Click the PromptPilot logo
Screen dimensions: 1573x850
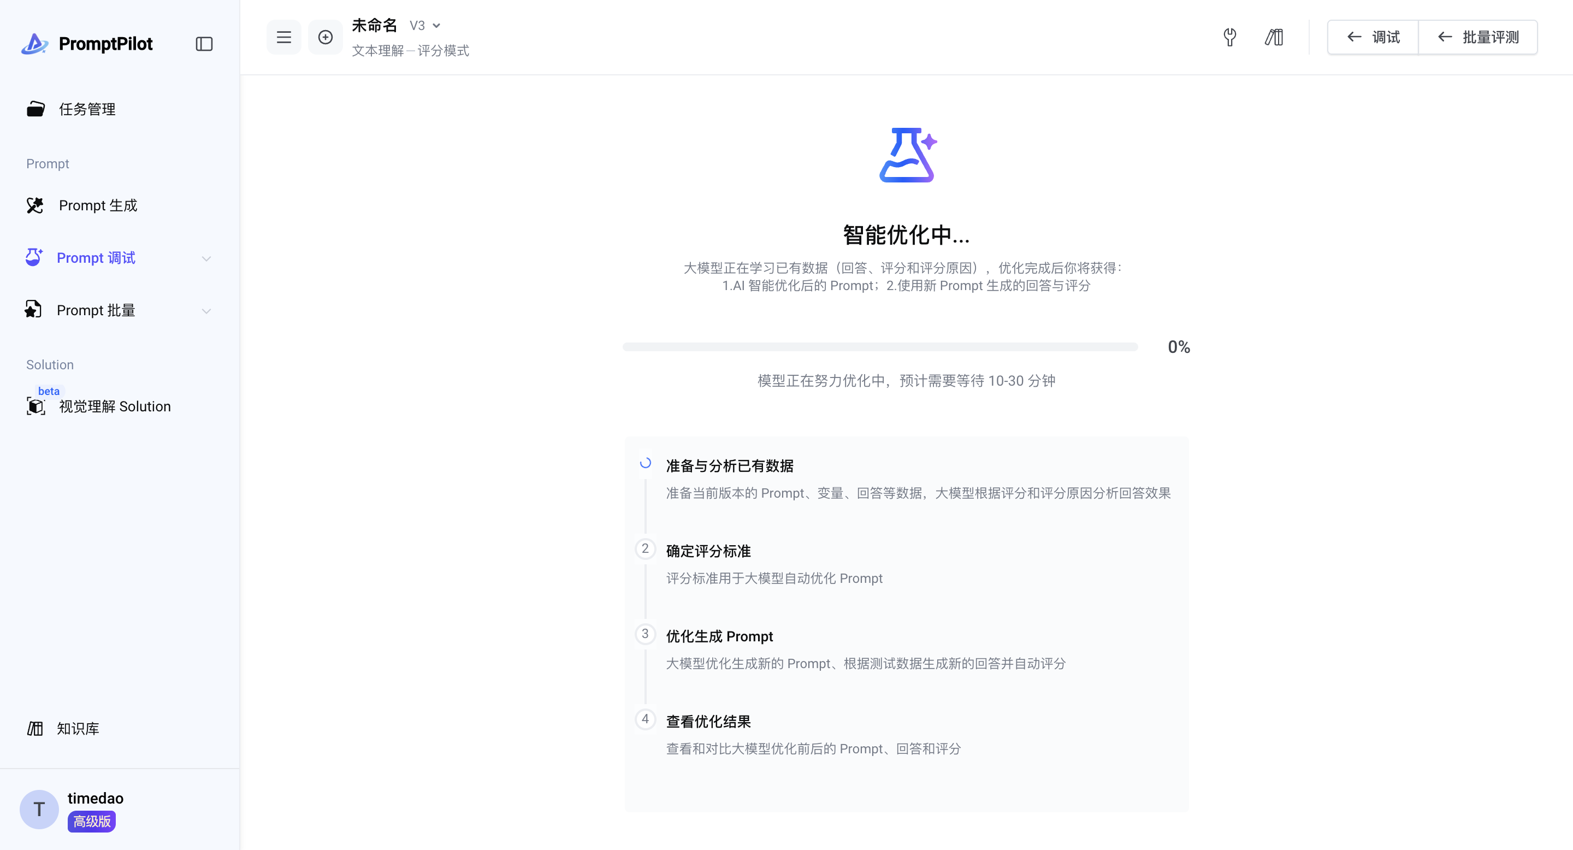tap(87, 44)
